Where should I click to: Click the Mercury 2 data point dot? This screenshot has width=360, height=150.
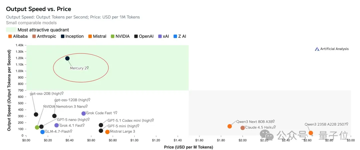(x=67, y=58)
